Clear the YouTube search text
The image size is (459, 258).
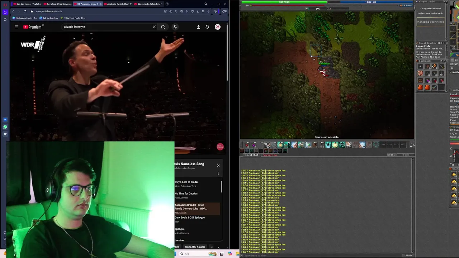tap(154, 27)
